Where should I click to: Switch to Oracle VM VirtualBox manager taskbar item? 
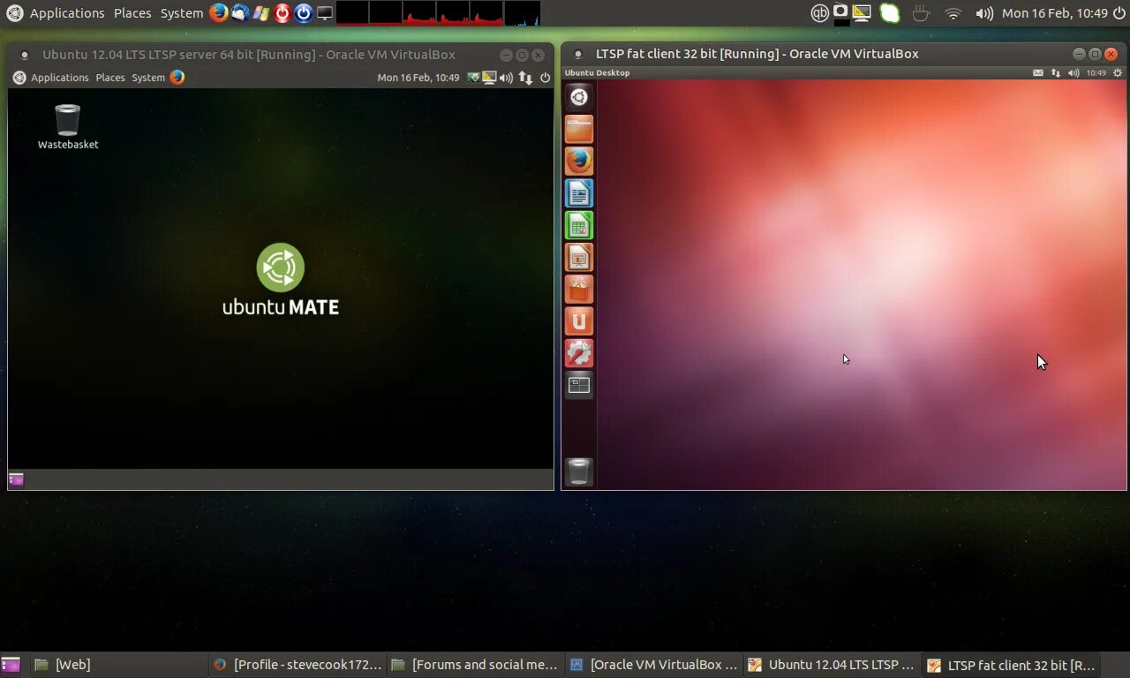[653, 665]
